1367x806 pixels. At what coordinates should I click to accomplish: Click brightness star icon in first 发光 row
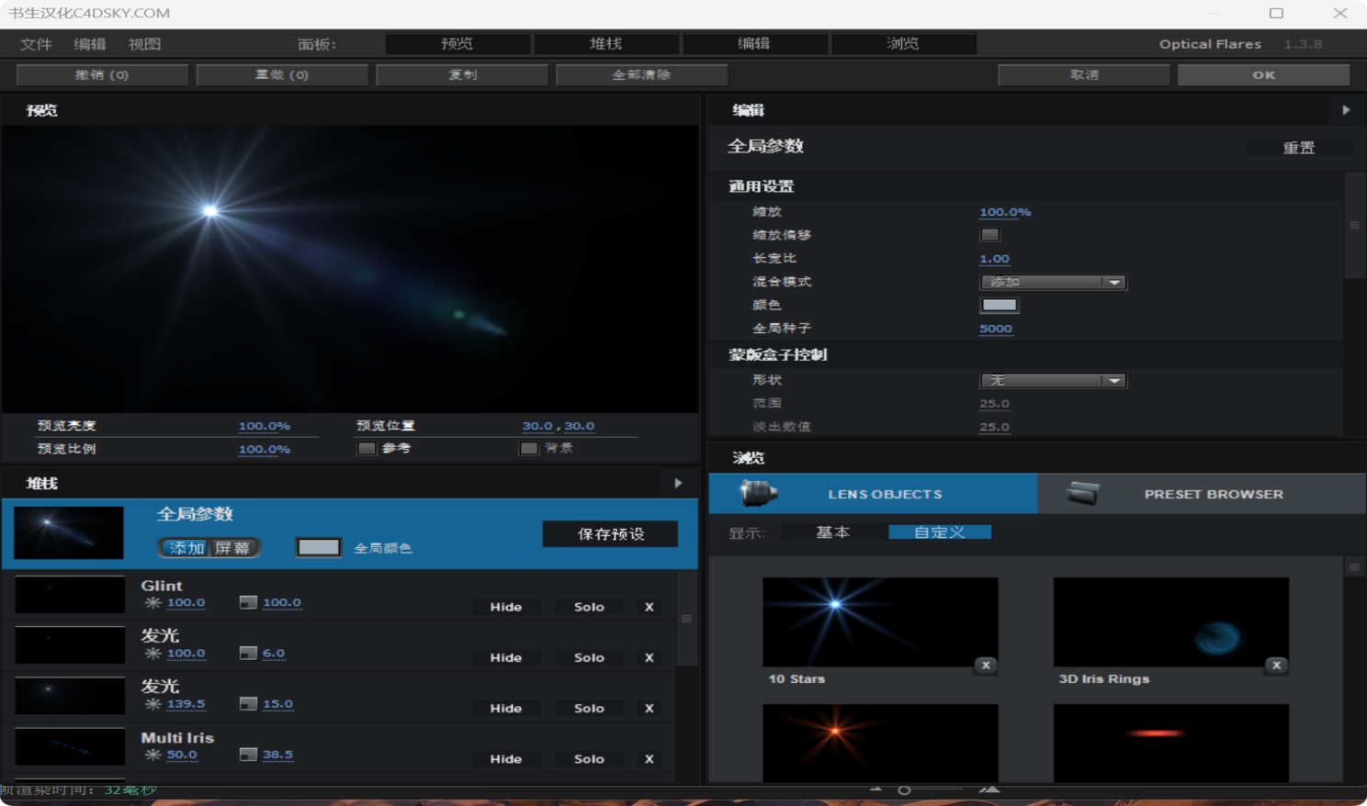pos(153,654)
